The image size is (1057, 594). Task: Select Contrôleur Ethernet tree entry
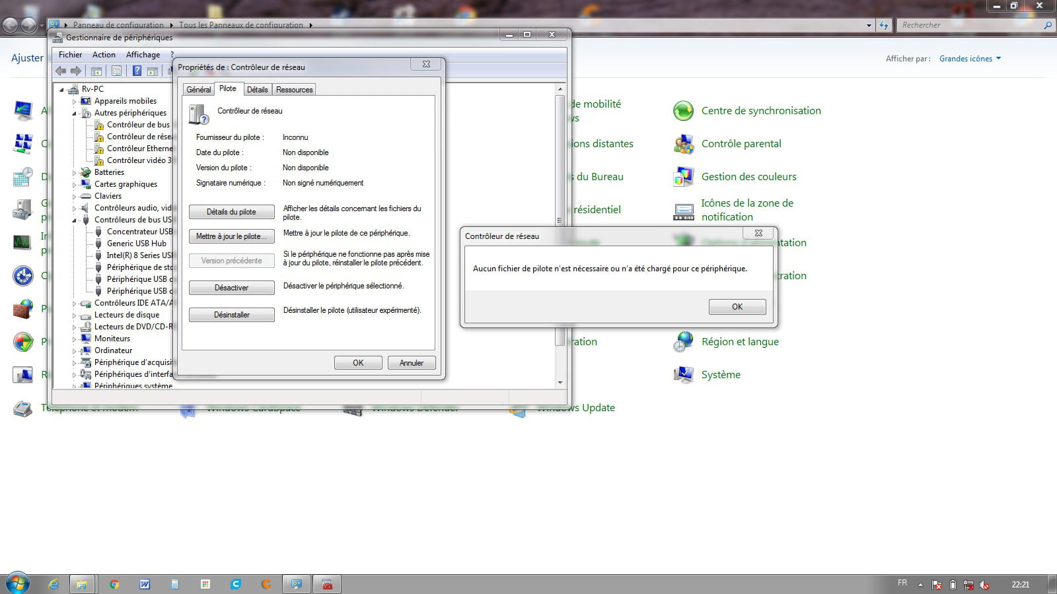coord(139,148)
